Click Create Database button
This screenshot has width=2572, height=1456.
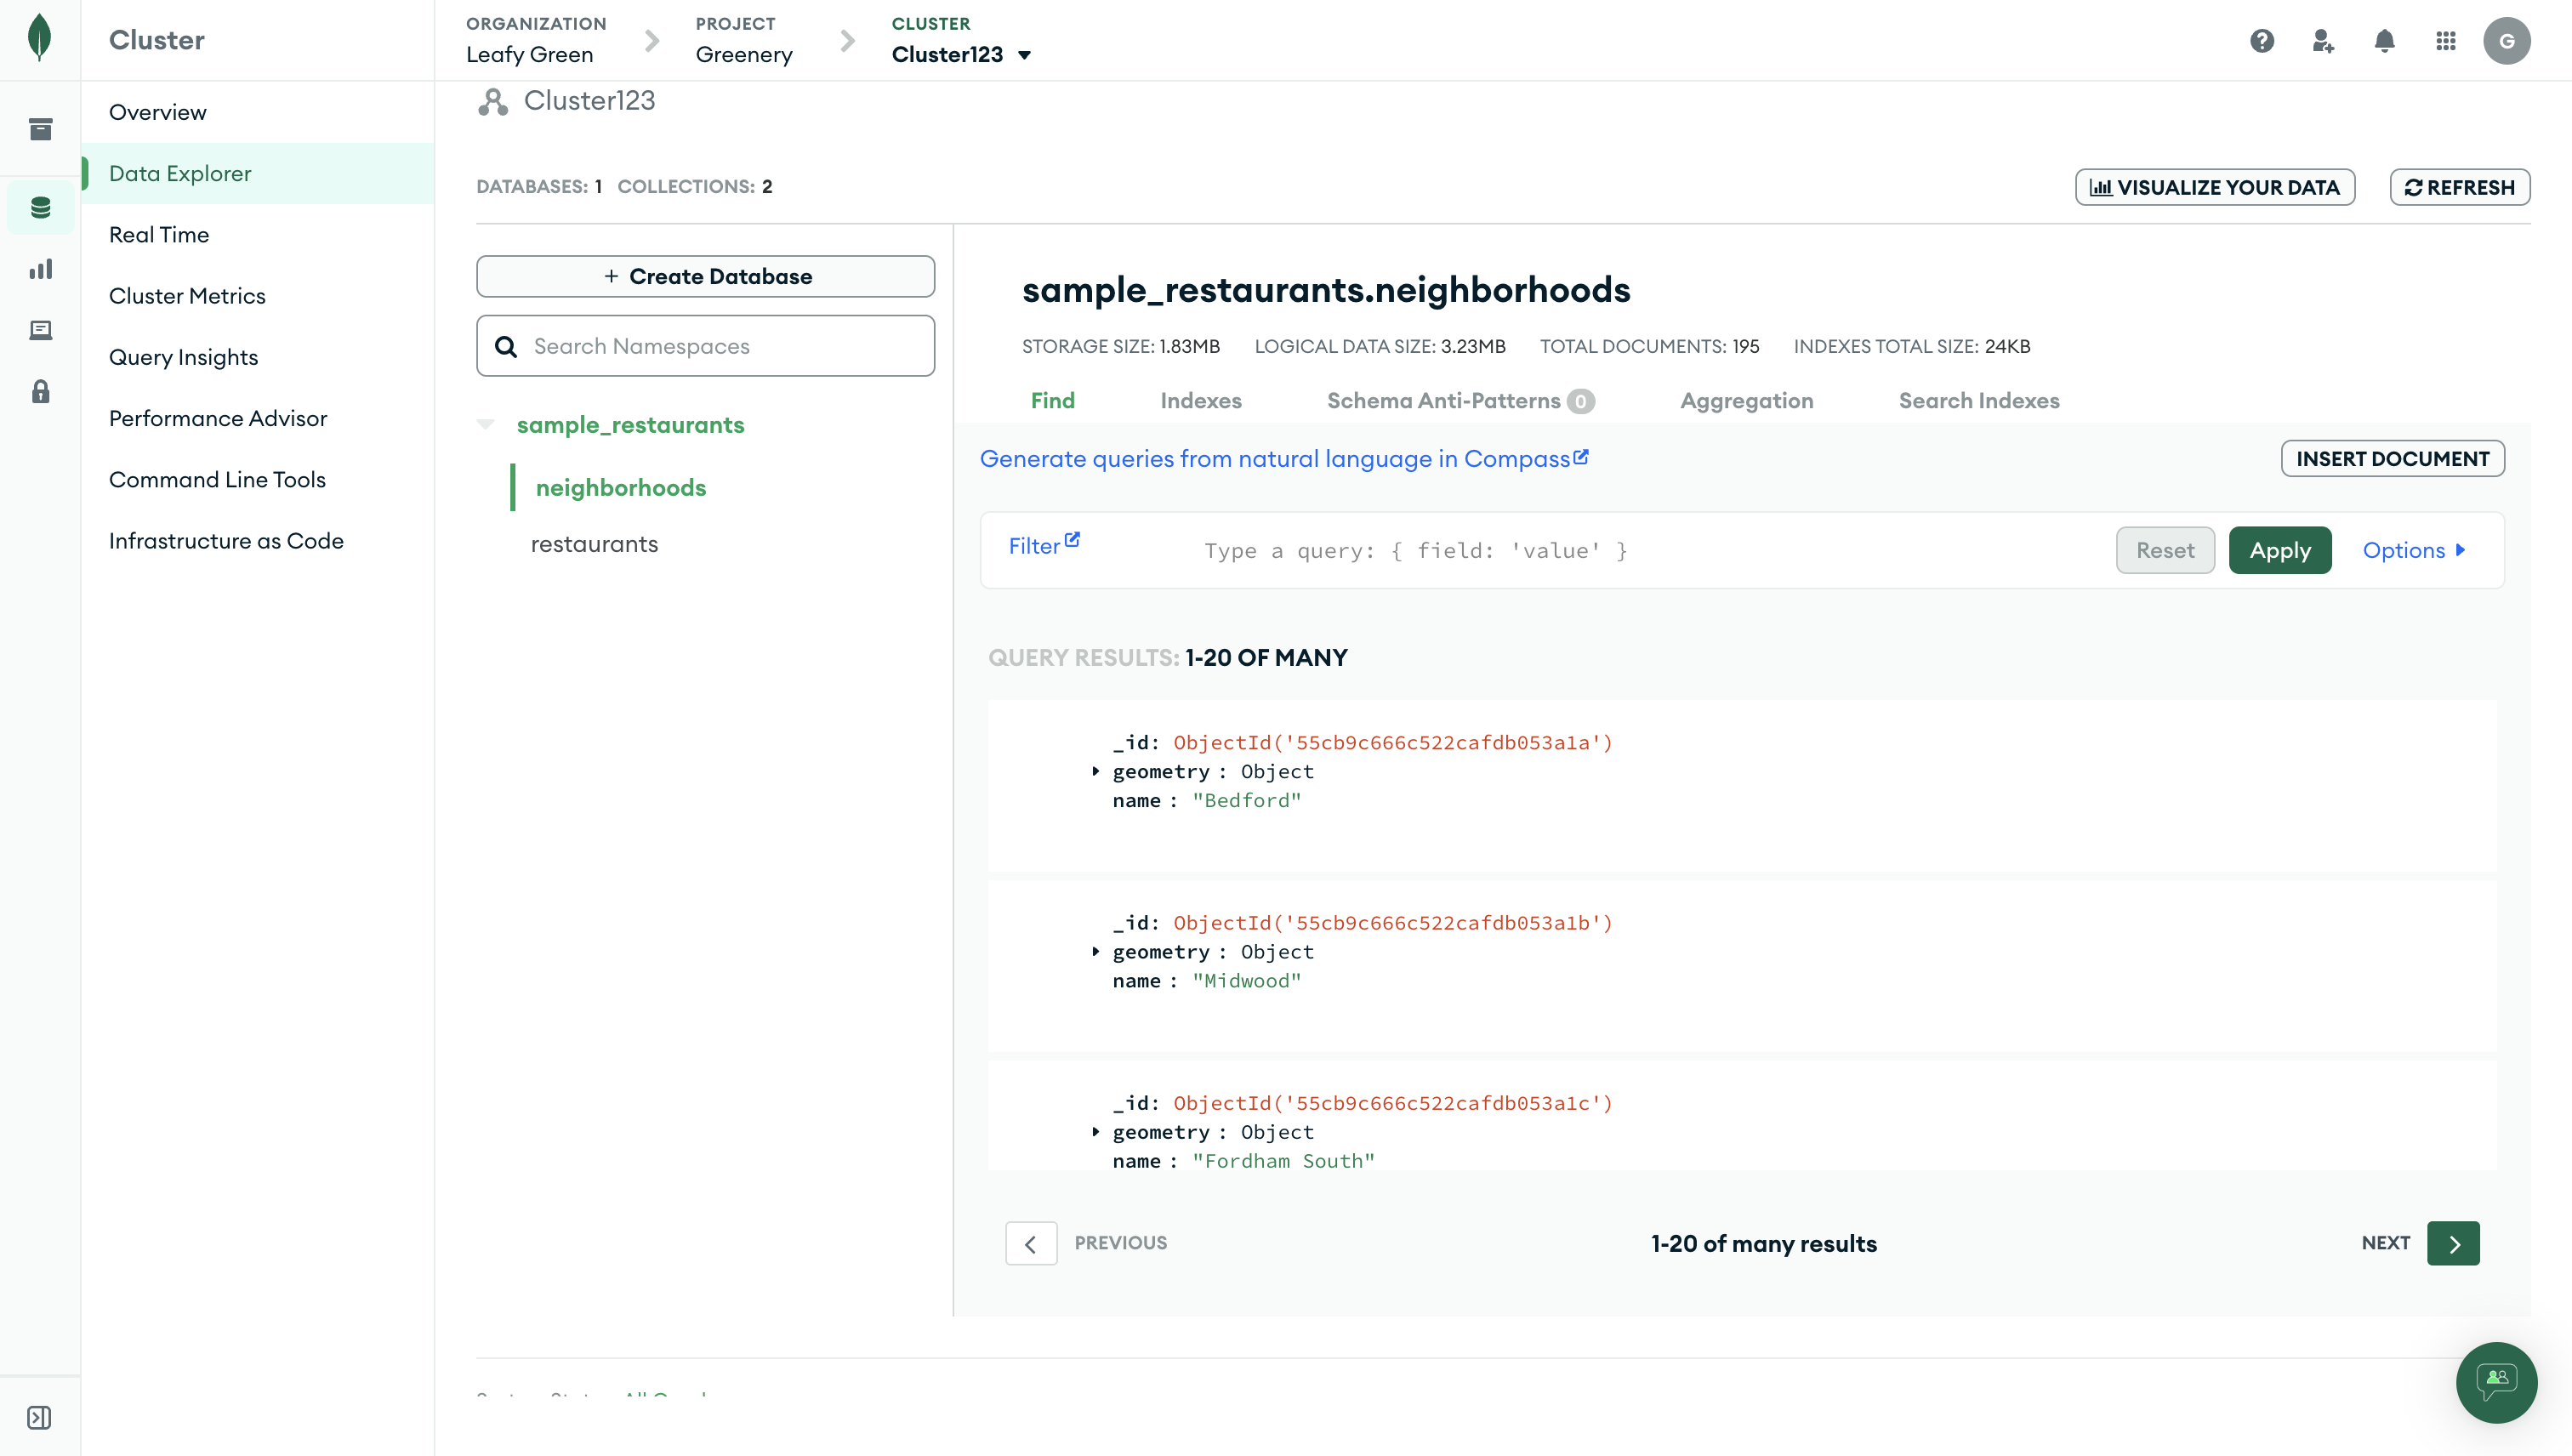point(705,276)
